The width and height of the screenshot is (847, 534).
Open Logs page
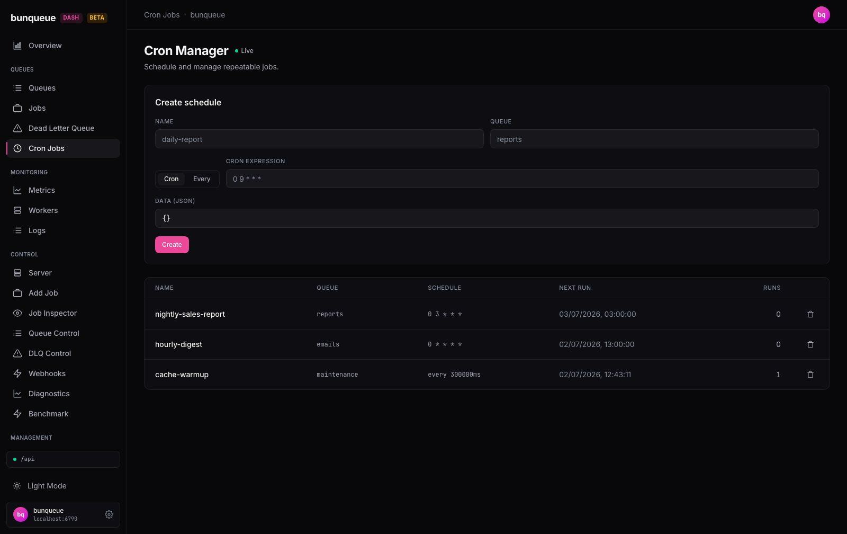tap(63, 230)
